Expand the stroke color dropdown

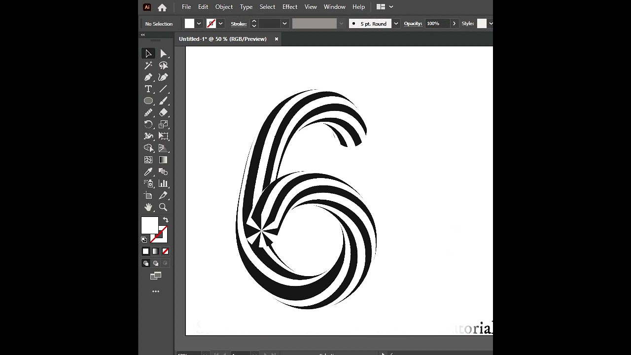pos(220,24)
